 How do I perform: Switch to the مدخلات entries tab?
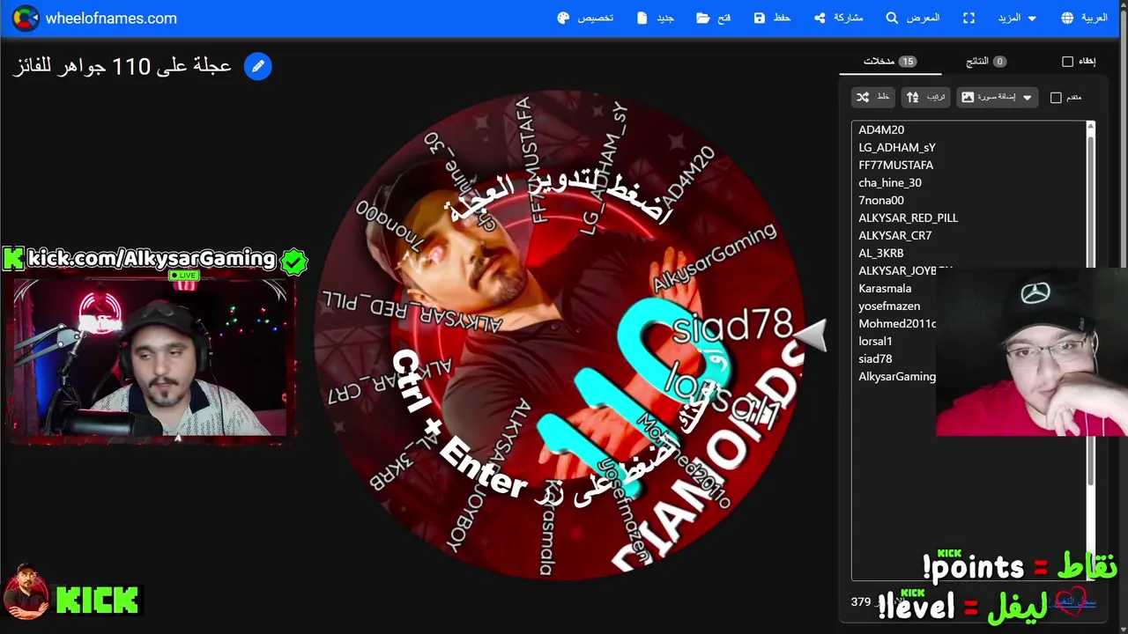(x=890, y=62)
